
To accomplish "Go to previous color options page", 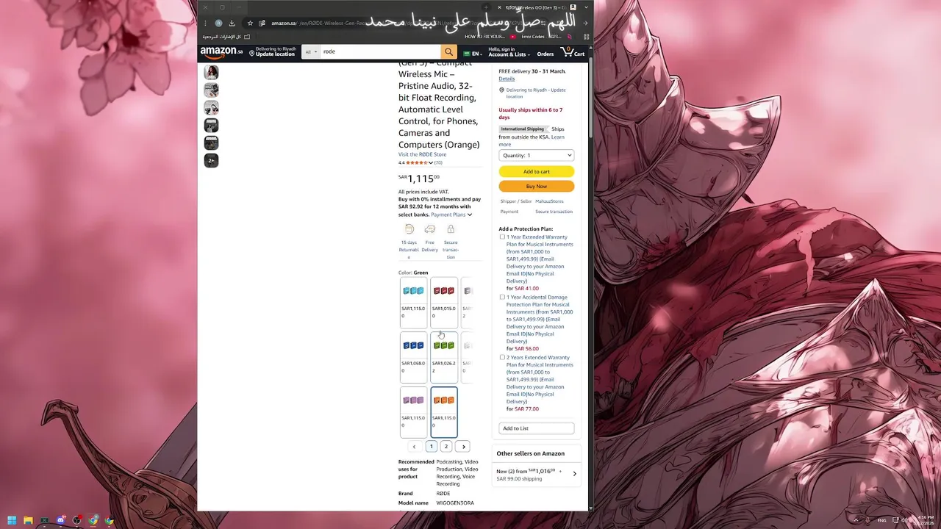I will click(414, 447).
